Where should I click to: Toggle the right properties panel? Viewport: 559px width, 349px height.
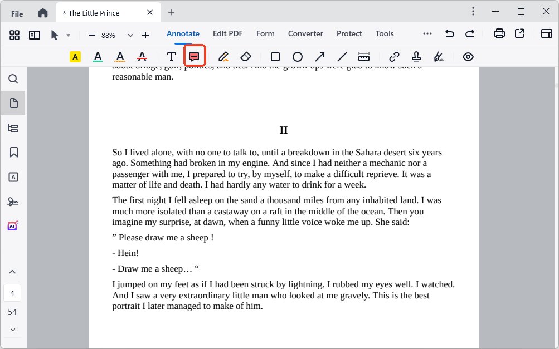539,34
